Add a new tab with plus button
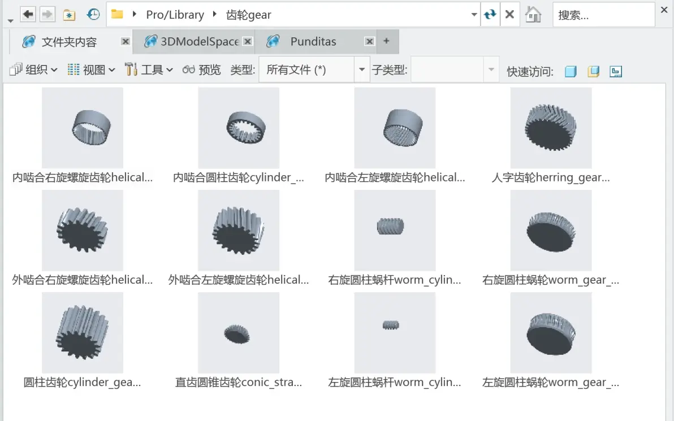The width and height of the screenshot is (674, 421). [386, 41]
